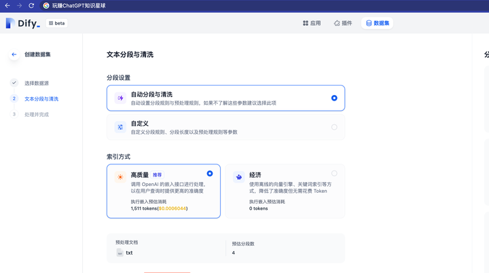Click the txt file icon
The height and width of the screenshot is (273, 489).
pos(120,253)
